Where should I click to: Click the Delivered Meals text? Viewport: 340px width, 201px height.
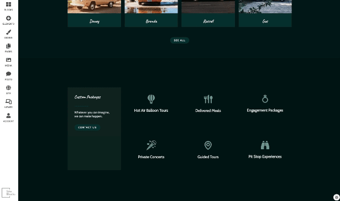[208, 111]
